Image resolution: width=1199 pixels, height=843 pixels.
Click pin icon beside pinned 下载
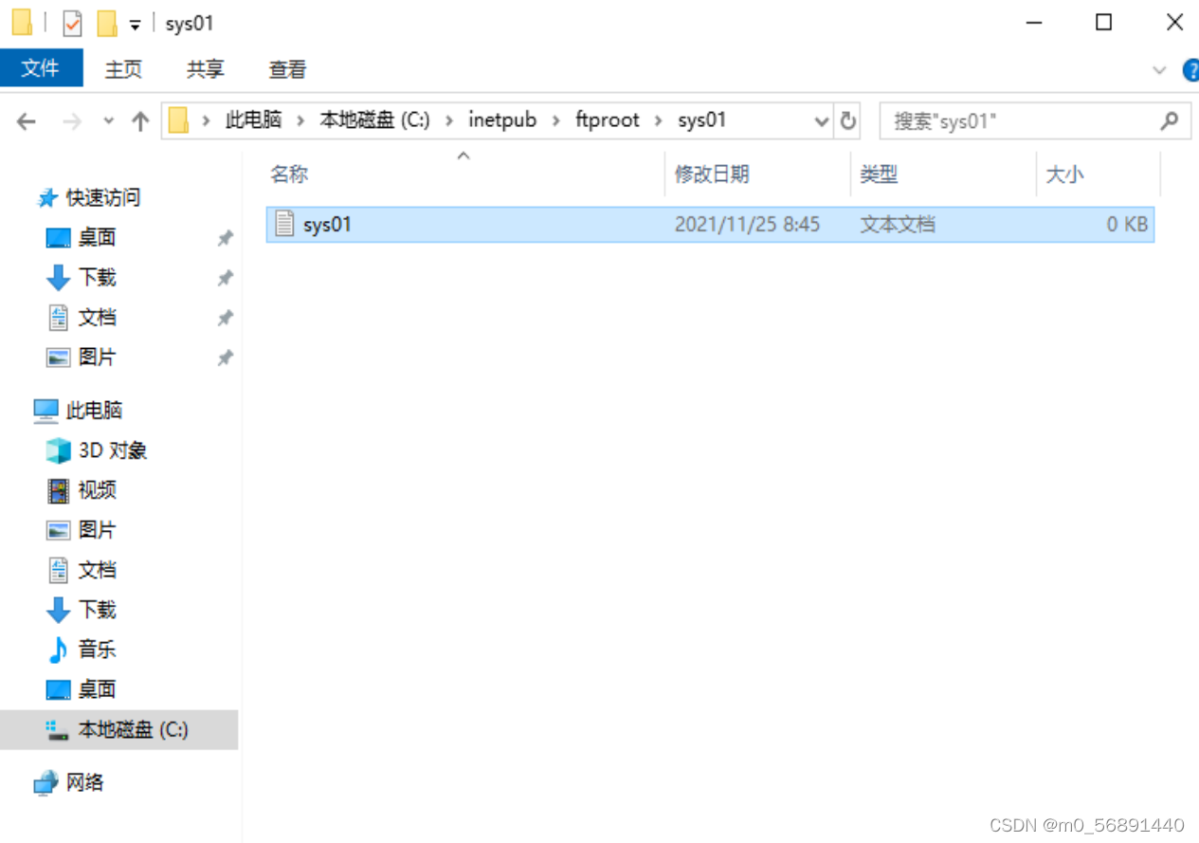[x=225, y=278]
